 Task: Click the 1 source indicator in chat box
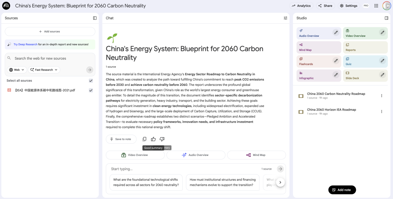pyautogui.click(x=266, y=169)
